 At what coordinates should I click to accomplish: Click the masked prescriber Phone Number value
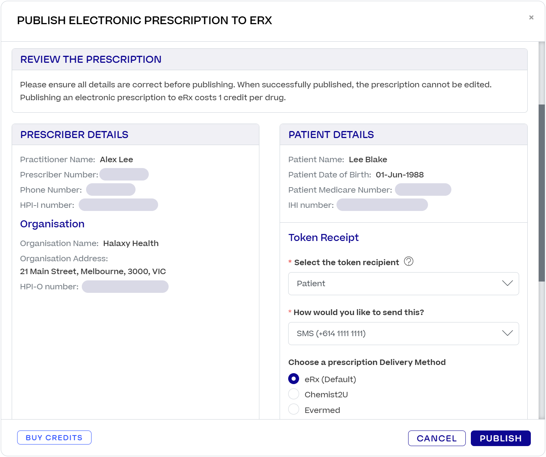[111, 190]
